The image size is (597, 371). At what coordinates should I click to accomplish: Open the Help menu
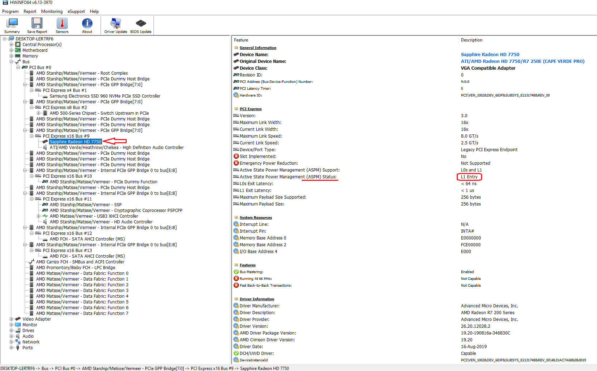94,11
